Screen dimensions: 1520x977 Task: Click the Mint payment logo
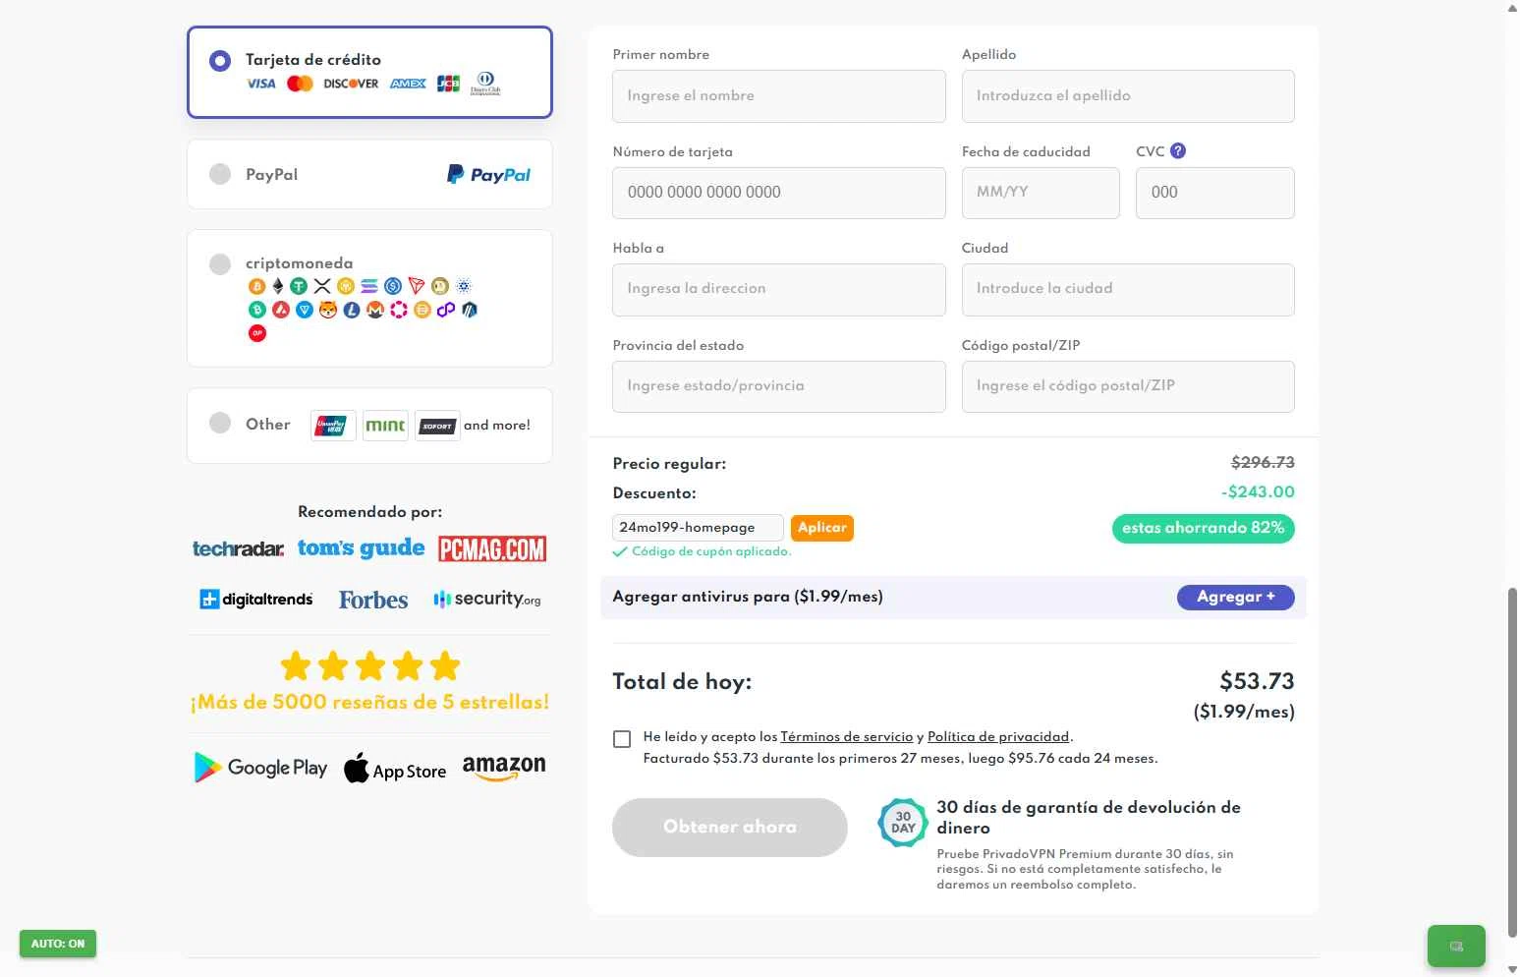click(385, 426)
